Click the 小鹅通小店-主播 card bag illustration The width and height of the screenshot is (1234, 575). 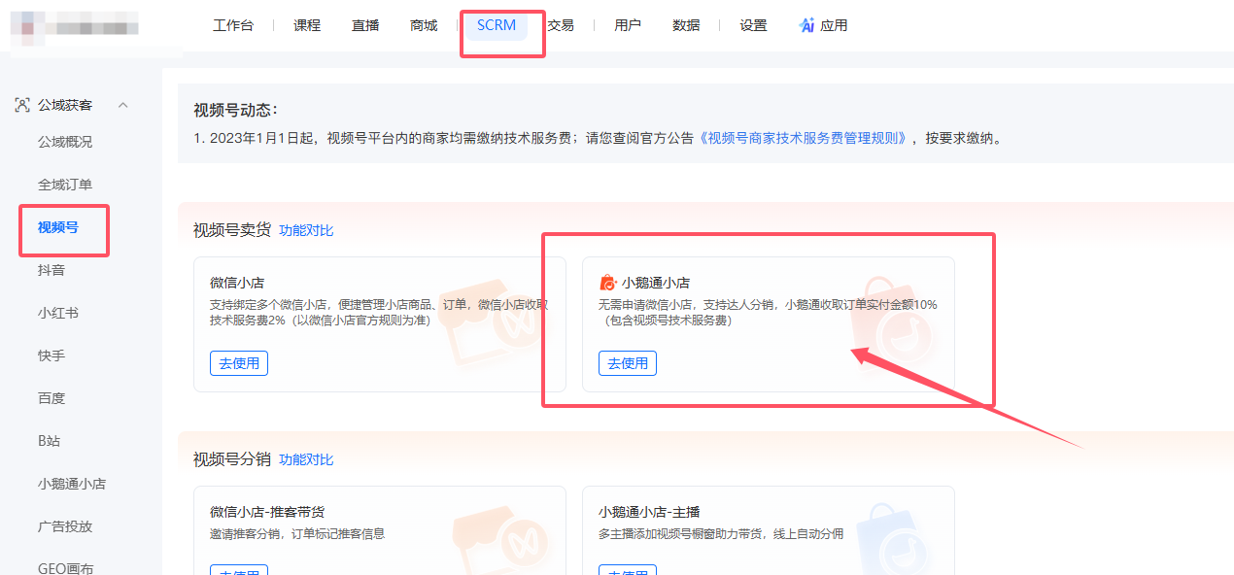(x=896, y=540)
